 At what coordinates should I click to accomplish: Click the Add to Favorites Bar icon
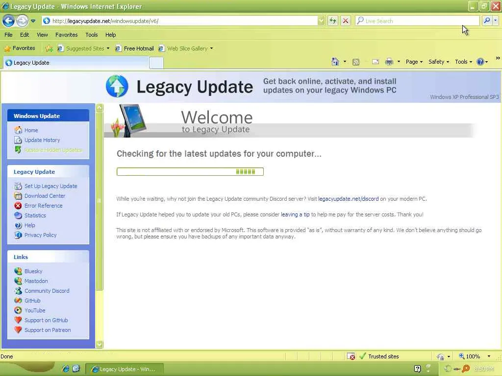(x=49, y=48)
